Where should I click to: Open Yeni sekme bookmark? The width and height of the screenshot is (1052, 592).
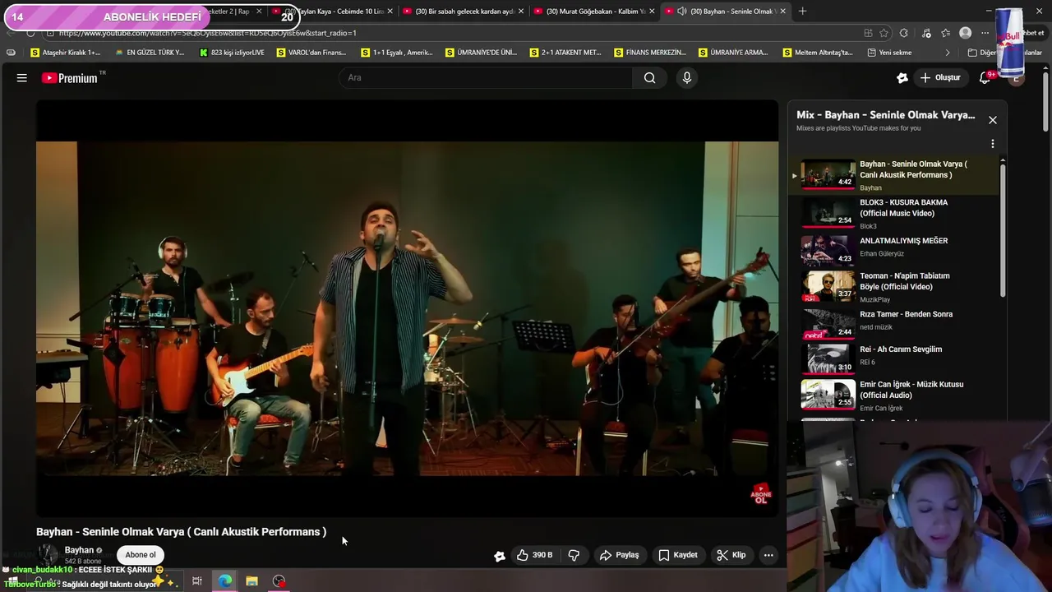coord(889,53)
